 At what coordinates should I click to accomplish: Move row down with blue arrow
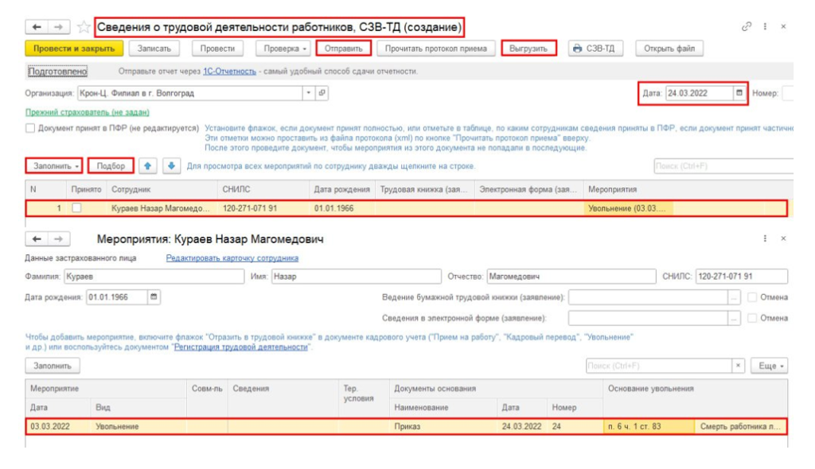pos(172,166)
